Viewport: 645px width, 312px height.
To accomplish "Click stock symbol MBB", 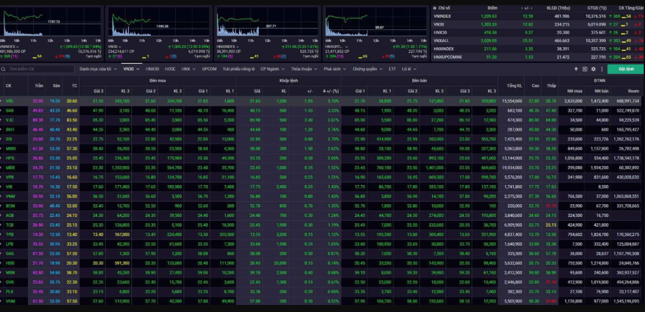I will pyautogui.click(x=10, y=168).
